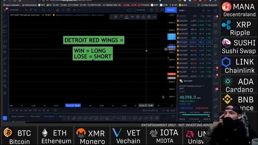This screenshot has height=145, width=258.
Task: Select the ruler measure tool
Action: (x=5, y=58)
